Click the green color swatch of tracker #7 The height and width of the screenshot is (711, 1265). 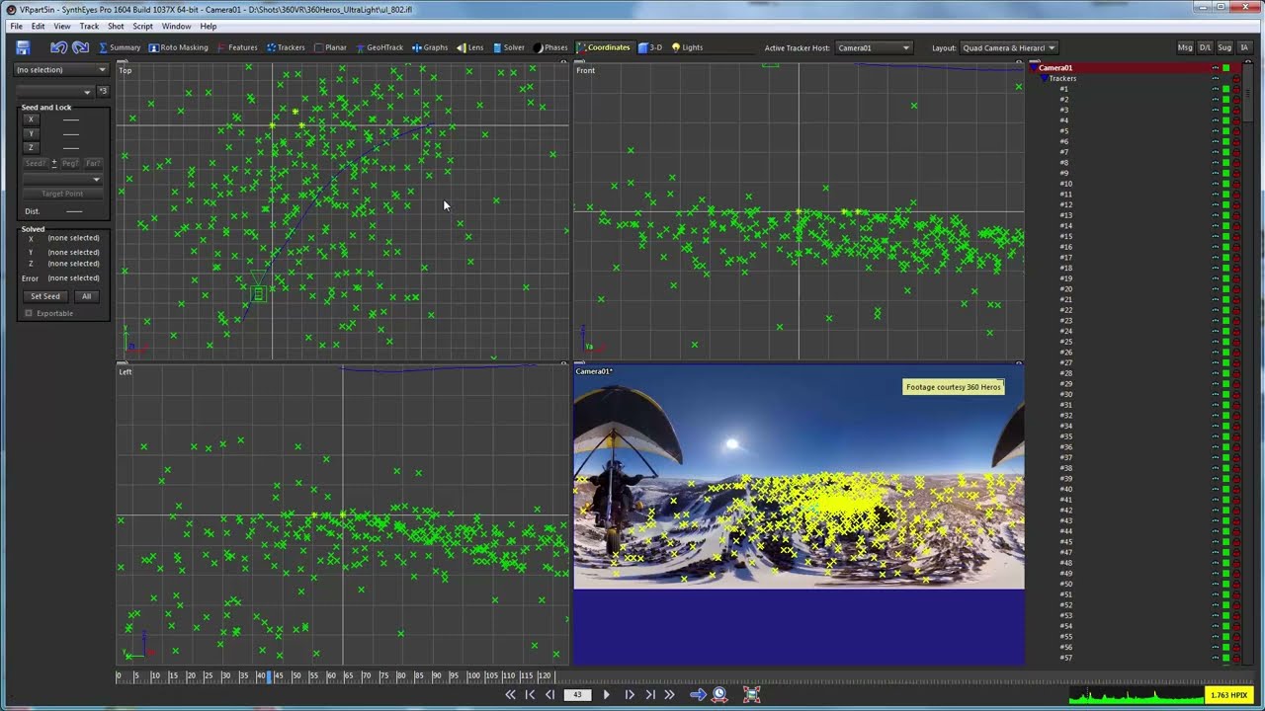click(x=1225, y=152)
